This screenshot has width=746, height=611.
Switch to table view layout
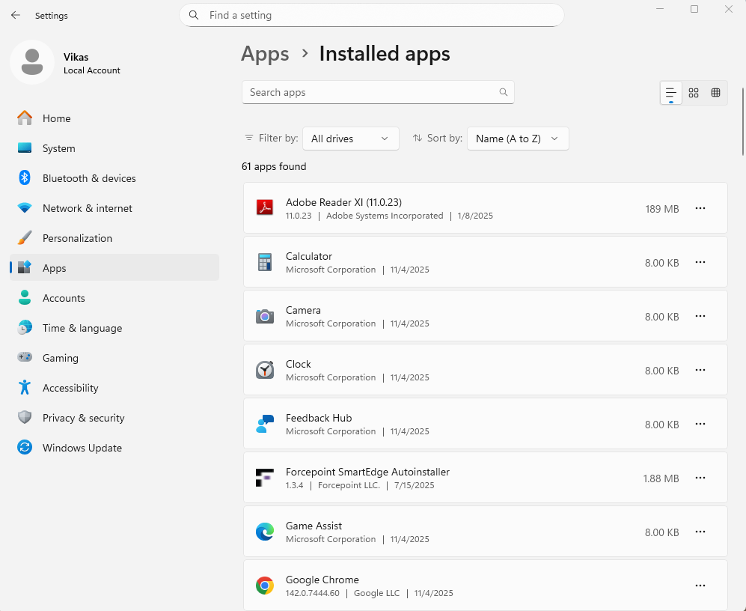tap(715, 93)
